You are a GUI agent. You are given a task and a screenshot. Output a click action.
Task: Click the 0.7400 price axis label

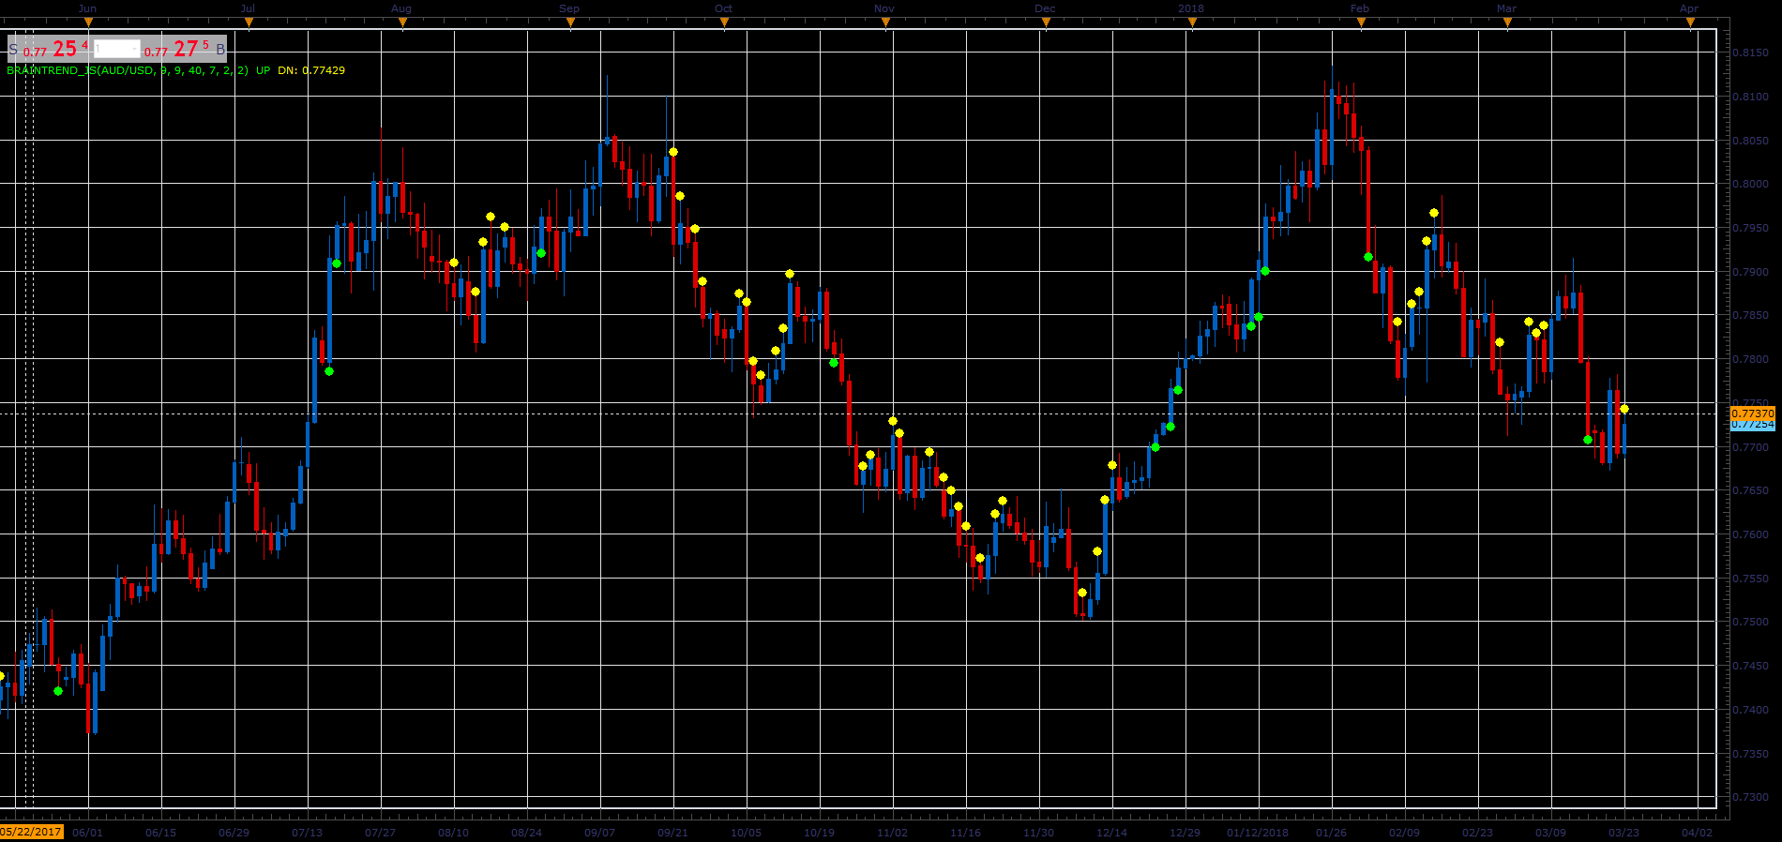click(1751, 710)
